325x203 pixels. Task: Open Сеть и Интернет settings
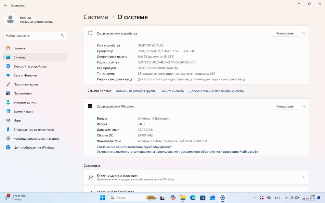point(35,75)
